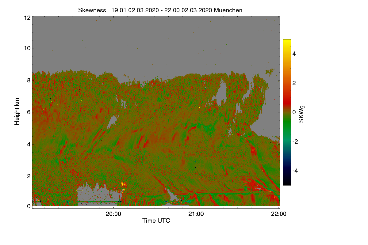Click the 12 km height tick label
This screenshot has width=368, height=245.
(27, 18)
